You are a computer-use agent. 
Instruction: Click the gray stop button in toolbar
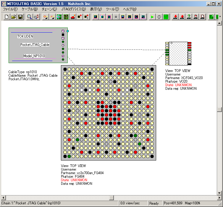point(159,17)
